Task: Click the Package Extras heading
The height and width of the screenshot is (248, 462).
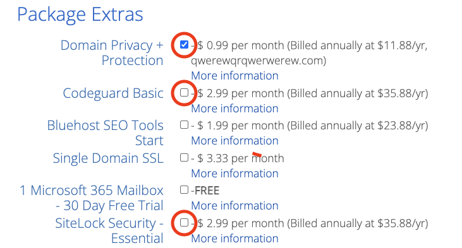Action: click(80, 15)
